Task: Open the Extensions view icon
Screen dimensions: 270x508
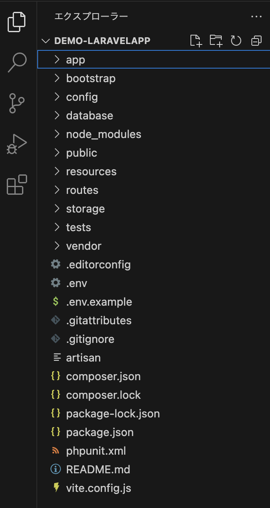Action: pyautogui.click(x=17, y=185)
